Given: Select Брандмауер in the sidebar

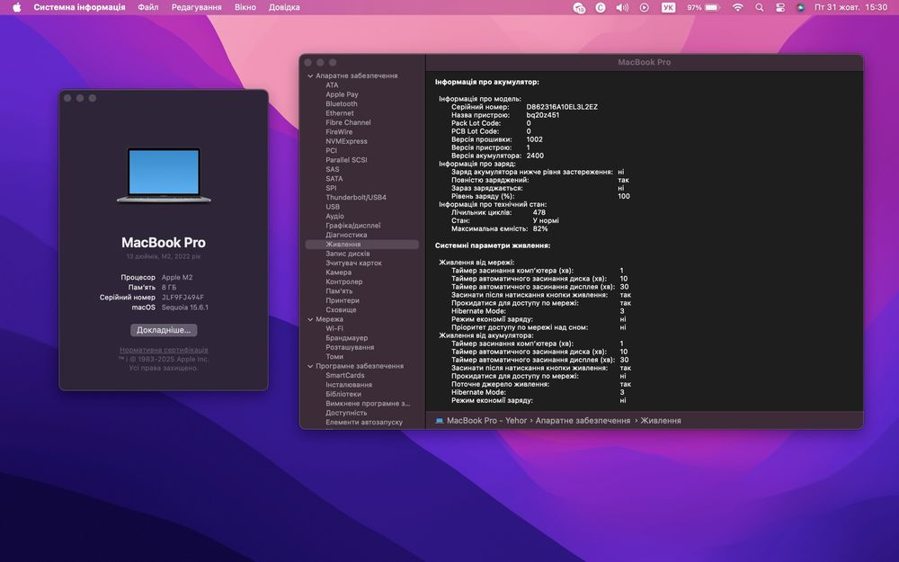Looking at the screenshot, I should tap(346, 338).
